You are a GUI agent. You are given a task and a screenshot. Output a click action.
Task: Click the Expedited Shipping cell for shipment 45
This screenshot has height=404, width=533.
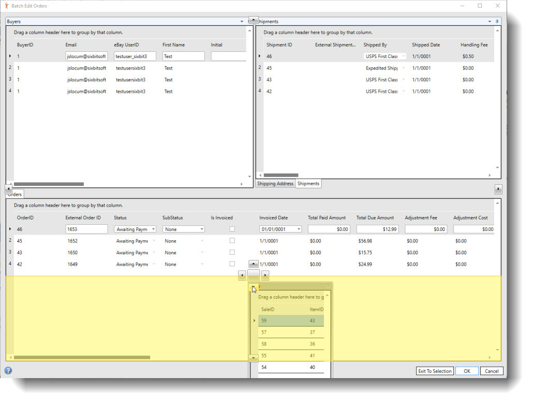click(x=382, y=68)
